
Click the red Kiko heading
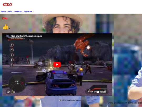click(5, 18)
